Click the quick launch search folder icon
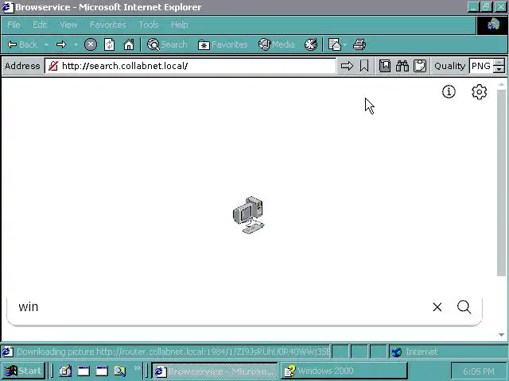Viewport: 509px width, 381px height. coord(120,371)
